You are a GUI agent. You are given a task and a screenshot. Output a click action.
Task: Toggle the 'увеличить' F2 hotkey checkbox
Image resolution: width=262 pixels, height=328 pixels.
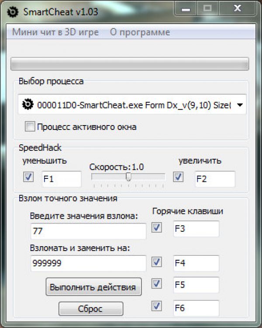tap(178, 177)
